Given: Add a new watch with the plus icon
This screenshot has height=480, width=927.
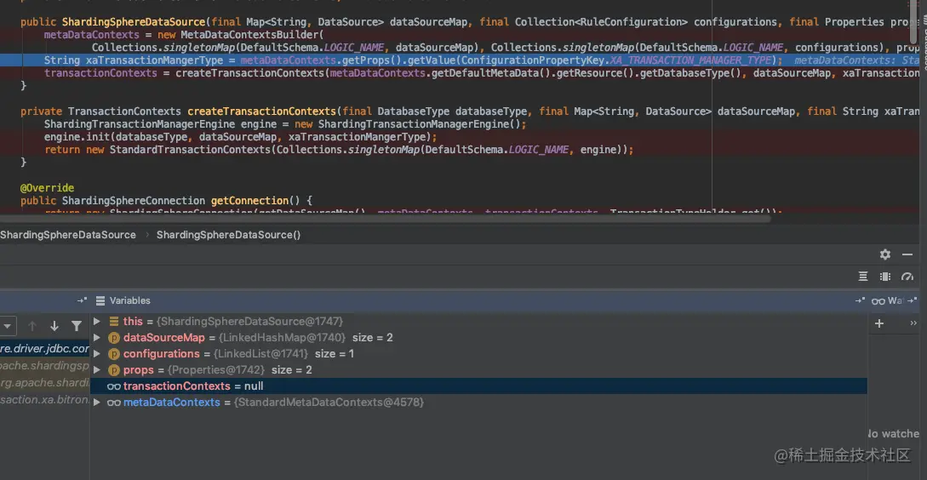Looking at the screenshot, I should (879, 323).
